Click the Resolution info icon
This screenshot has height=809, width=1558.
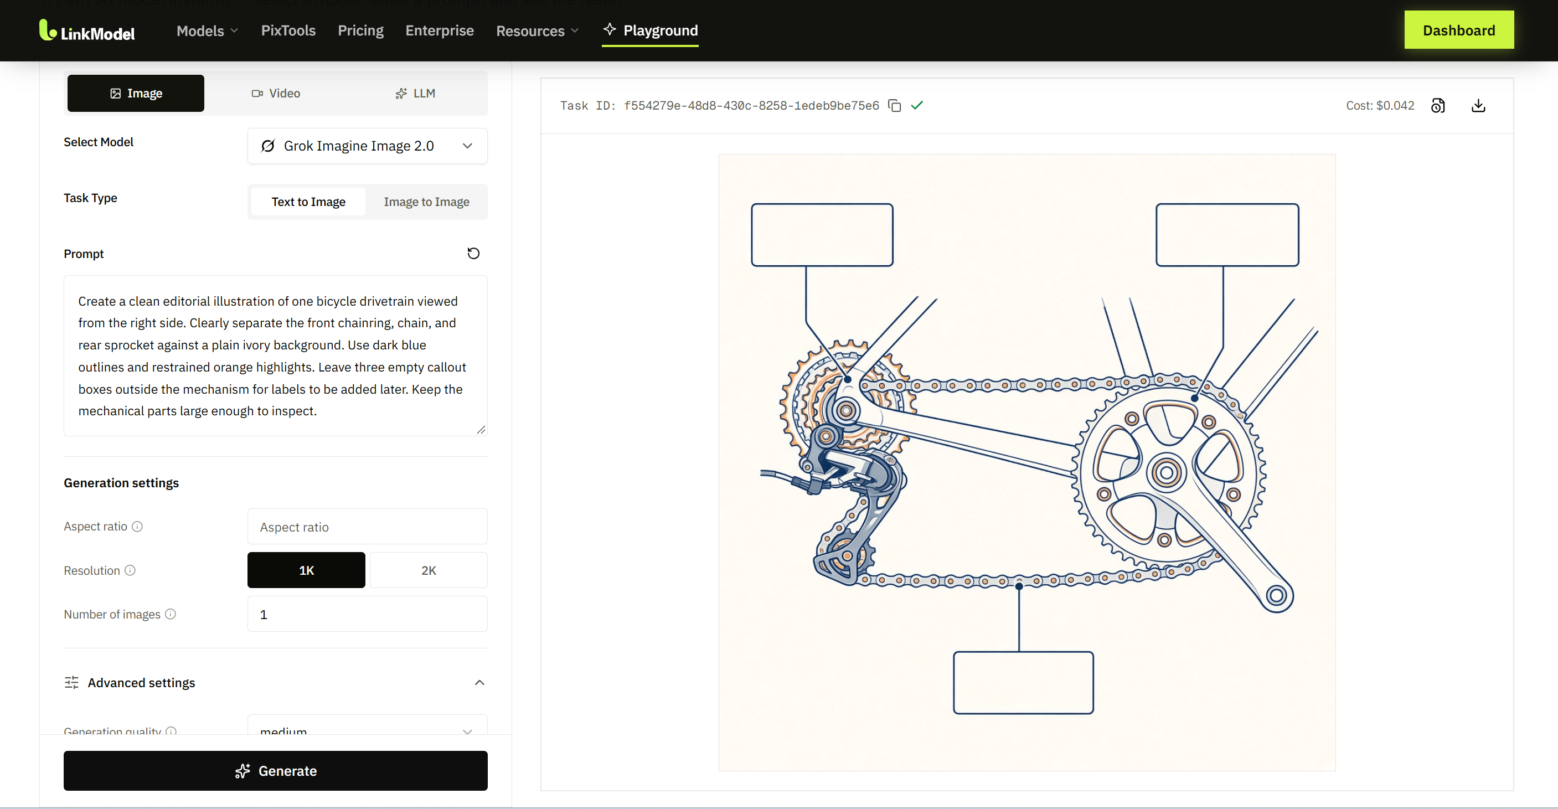pos(130,570)
